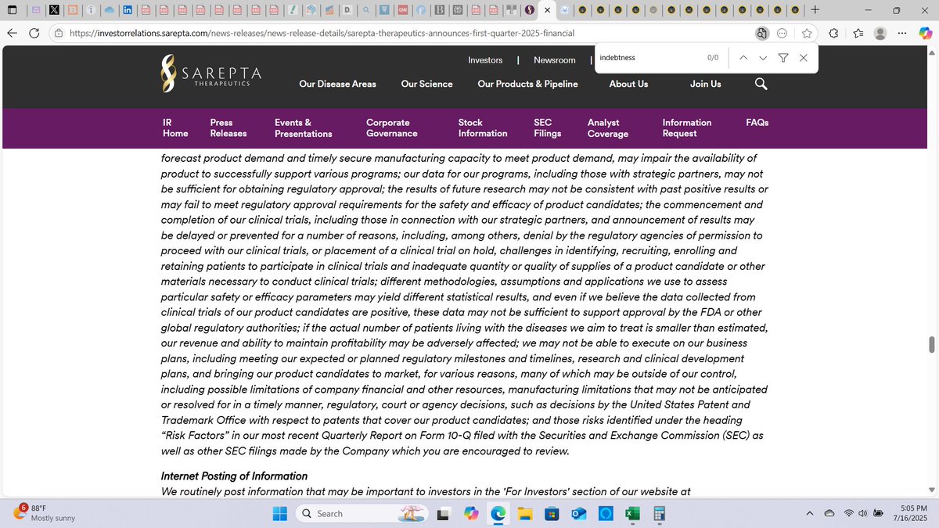The width and height of the screenshot is (939, 528).
Task: Open Microsoft Edge on taskbar
Action: click(x=498, y=513)
